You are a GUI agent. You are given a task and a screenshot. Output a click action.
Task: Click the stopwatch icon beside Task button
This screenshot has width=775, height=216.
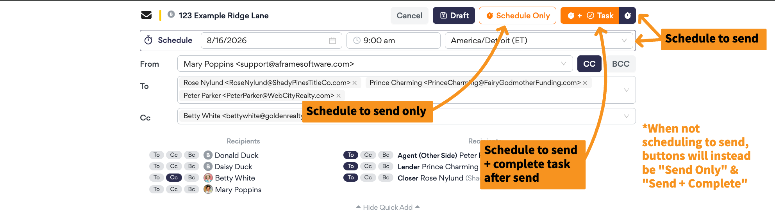click(627, 16)
